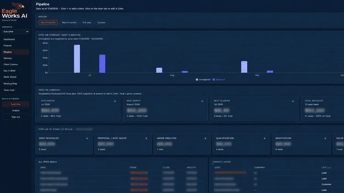
Task: Toggle the Unweighted legend swatch
Action: [197, 80]
